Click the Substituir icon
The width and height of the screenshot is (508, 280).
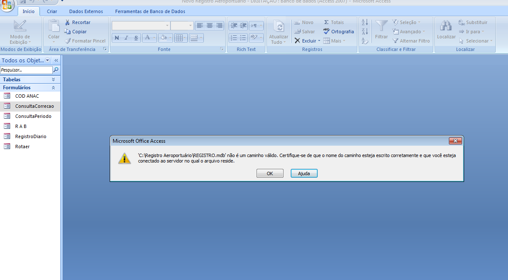point(462,22)
